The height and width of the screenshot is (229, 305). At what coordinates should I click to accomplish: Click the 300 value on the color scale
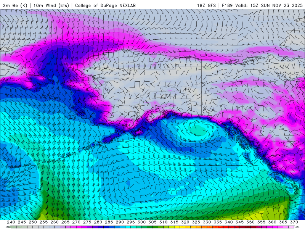pos(141,222)
